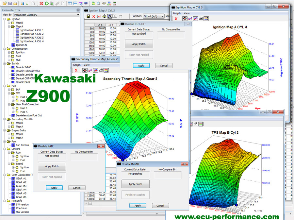Click the magnifier search icon in main toolbar
294x220 pixels.
click(99, 3)
